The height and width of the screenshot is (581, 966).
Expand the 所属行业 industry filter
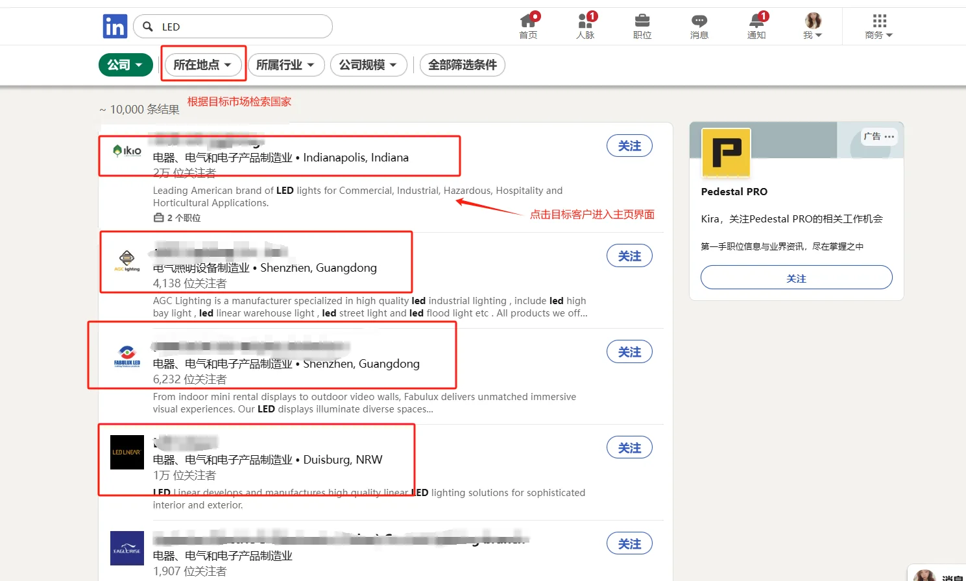285,65
